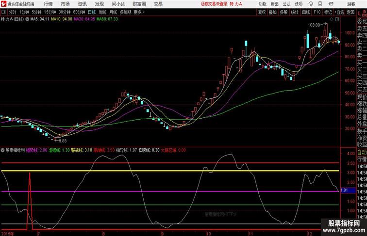Switch to the 30分钟 period

tap(65, 12)
